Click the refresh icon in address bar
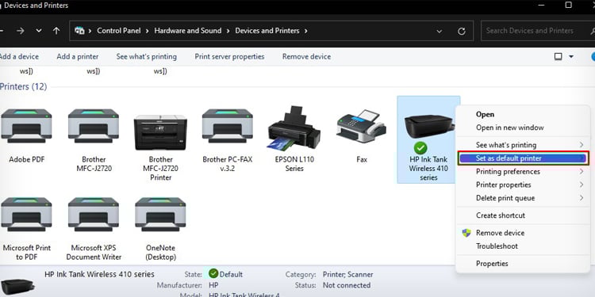Viewport: 595px width, 297px height. (462, 31)
